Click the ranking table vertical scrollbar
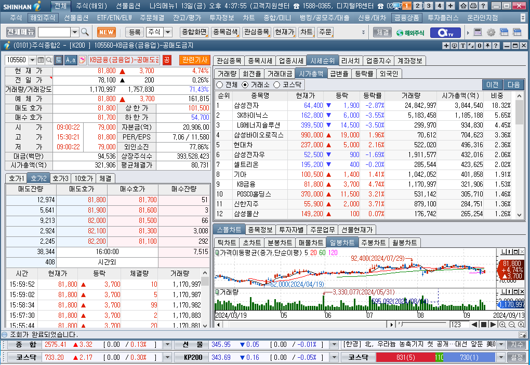 (x=519, y=155)
